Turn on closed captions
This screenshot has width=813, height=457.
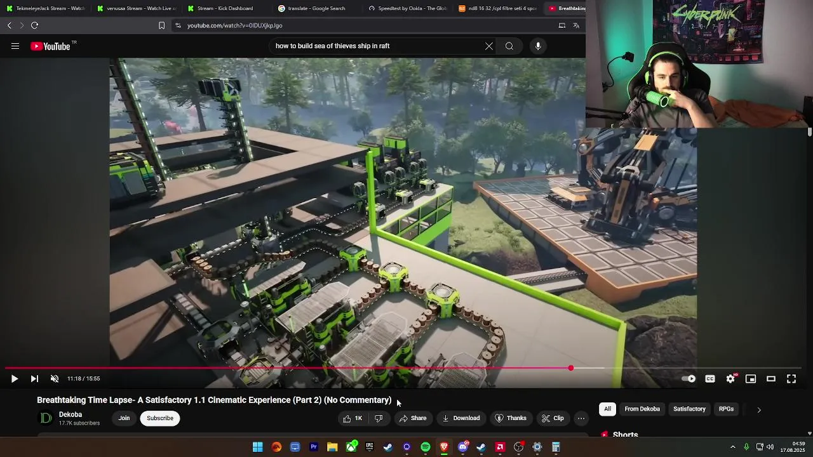[x=710, y=379]
